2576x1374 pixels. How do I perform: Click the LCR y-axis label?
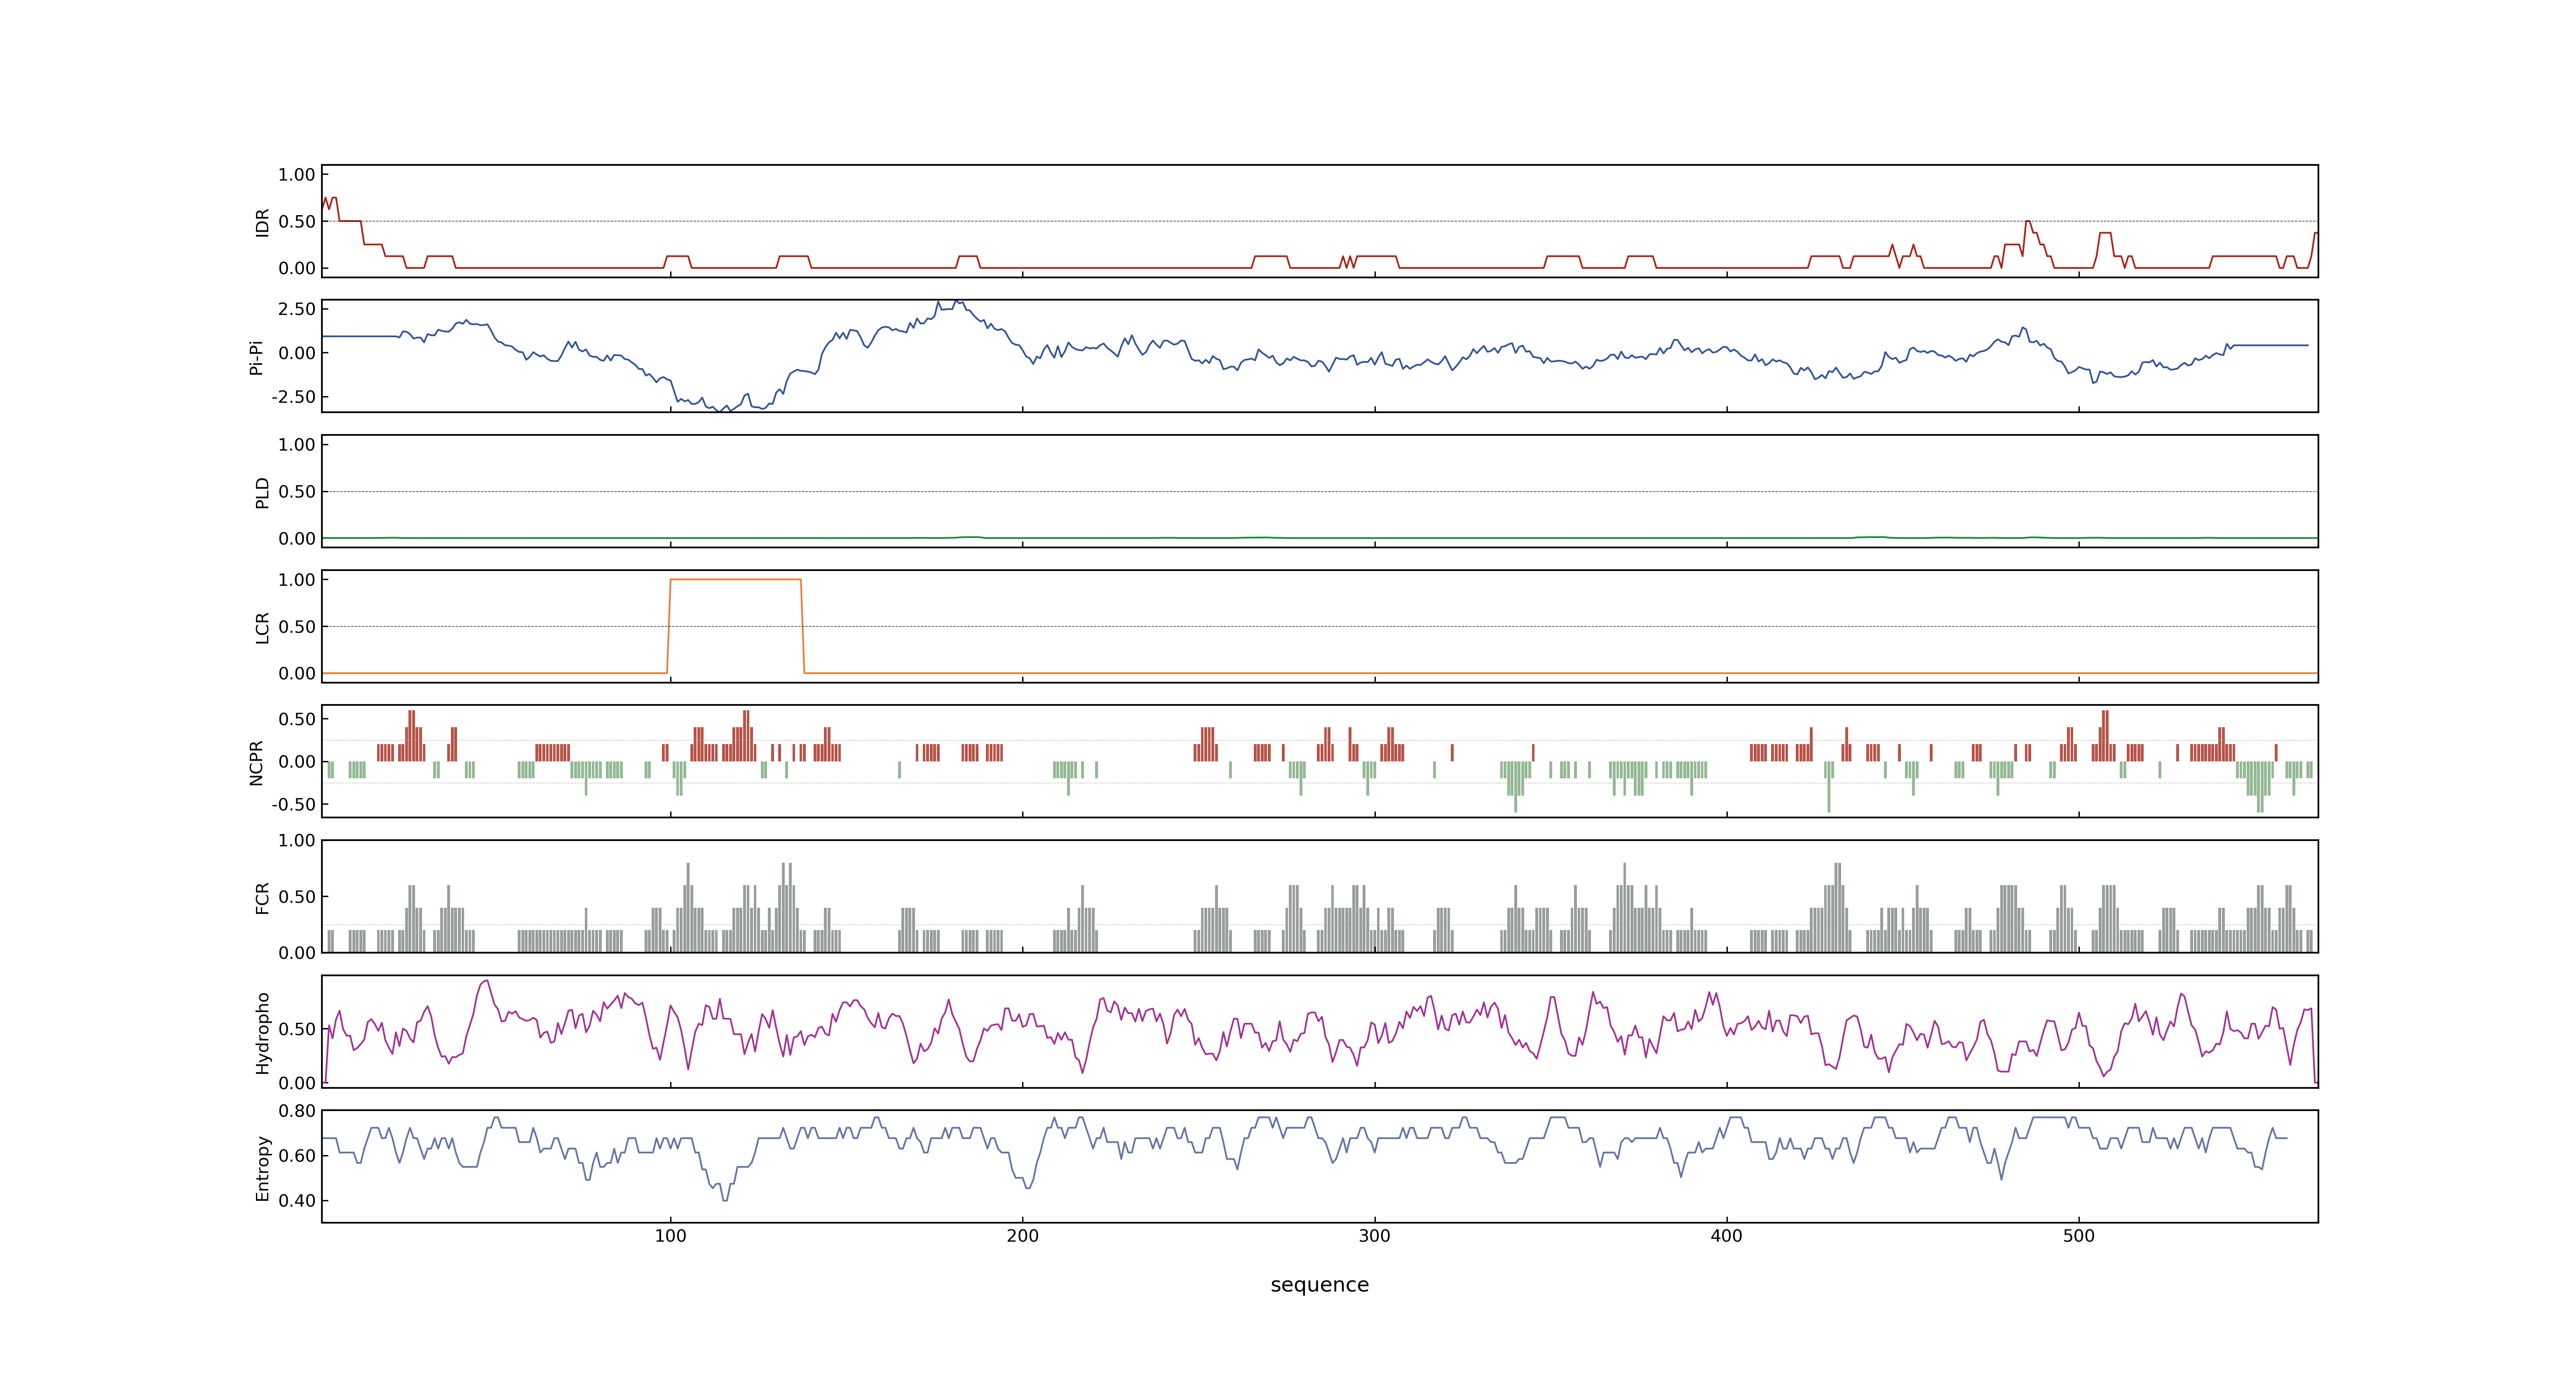coord(263,628)
